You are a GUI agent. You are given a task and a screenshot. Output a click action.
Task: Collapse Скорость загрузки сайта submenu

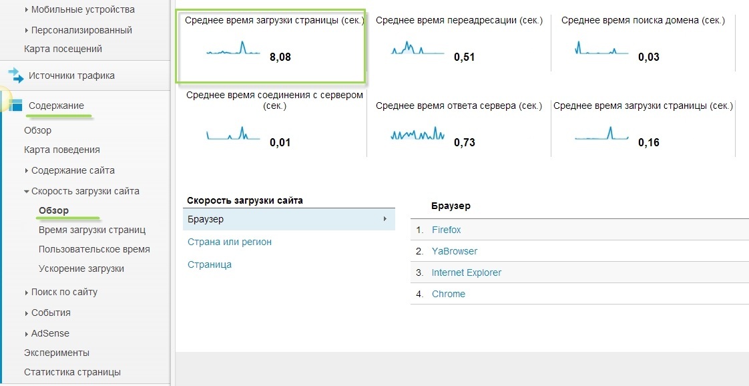coord(27,191)
